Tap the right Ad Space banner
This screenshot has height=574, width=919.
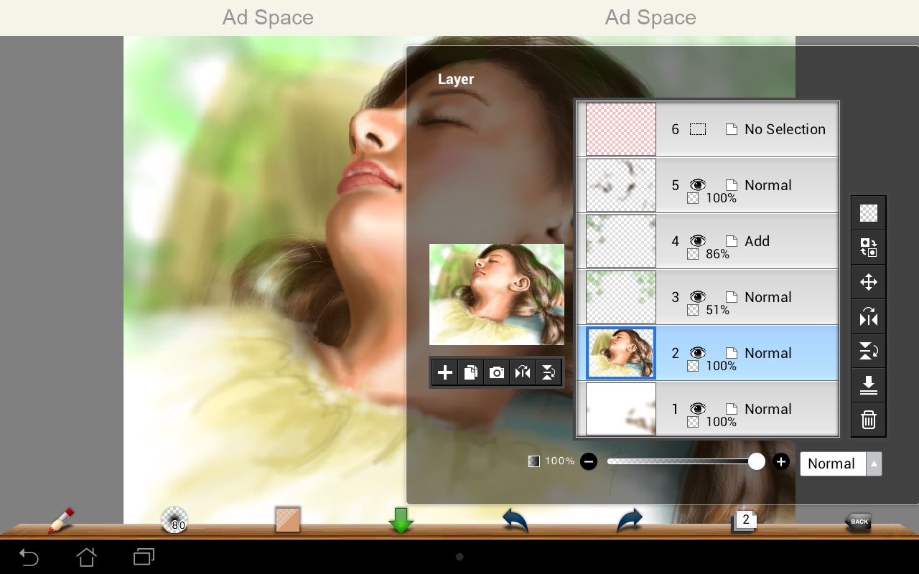pyautogui.click(x=650, y=17)
